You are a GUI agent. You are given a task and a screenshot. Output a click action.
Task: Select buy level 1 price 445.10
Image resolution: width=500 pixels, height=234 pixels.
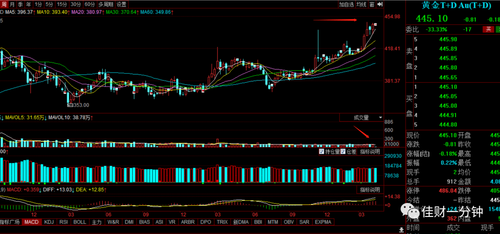448,87
